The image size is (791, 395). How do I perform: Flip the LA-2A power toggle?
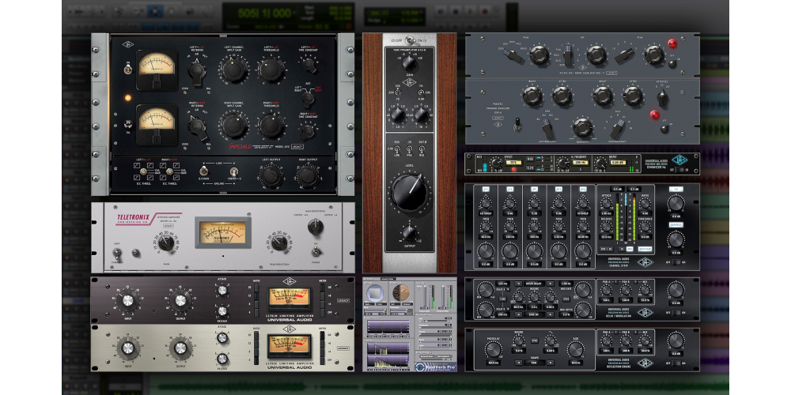click(316, 251)
